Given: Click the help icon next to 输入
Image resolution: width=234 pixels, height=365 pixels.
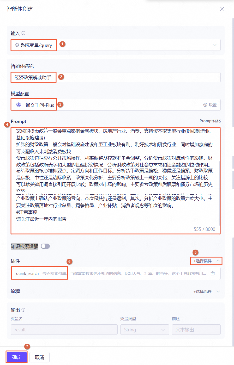Looking at the screenshot, I should 23,33.
